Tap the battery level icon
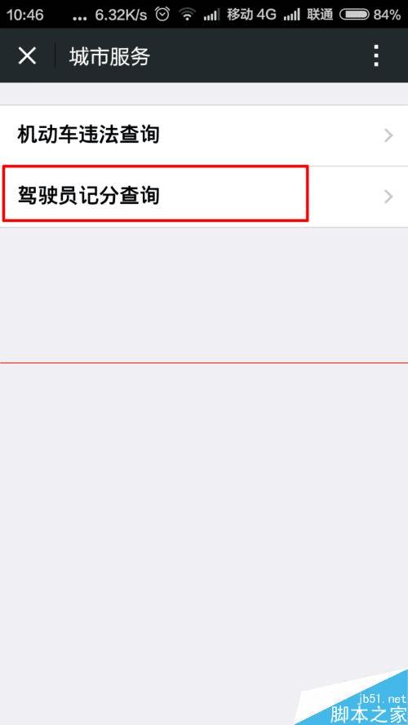Viewport: 408px width, 725px height. click(x=354, y=15)
